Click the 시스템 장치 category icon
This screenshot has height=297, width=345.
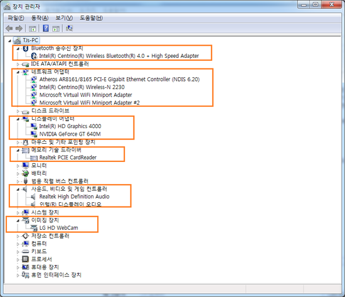coord(26,212)
